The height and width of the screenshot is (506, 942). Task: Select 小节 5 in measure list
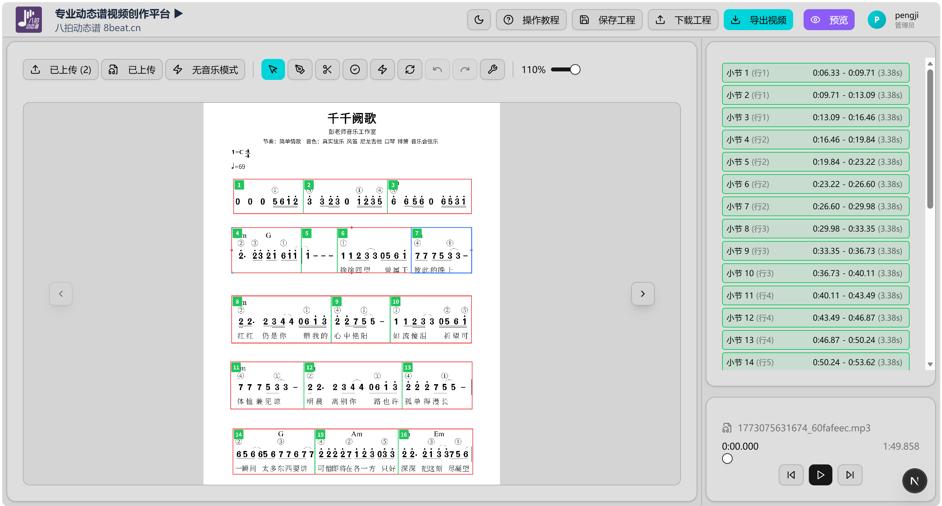point(815,162)
